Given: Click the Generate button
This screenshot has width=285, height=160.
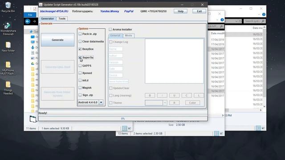Looking at the screenshot, I should click(57, 40).
